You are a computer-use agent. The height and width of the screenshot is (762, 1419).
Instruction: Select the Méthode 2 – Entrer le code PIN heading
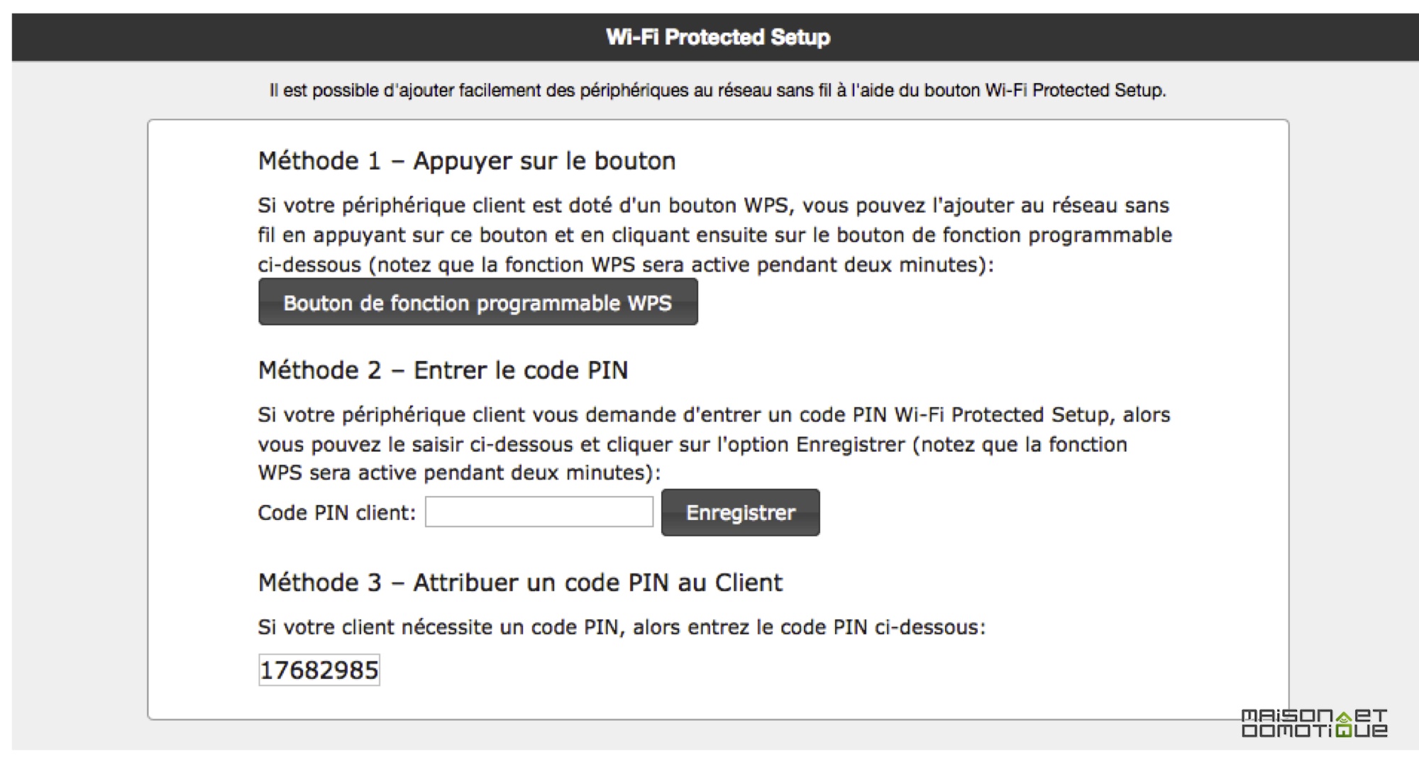[x=443, y=370]
